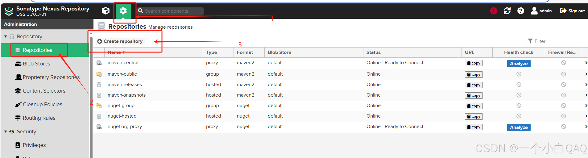Click the nuget.org-proxy repository icon
This screenshot has height=158, width=588.
tap(99, 127)
